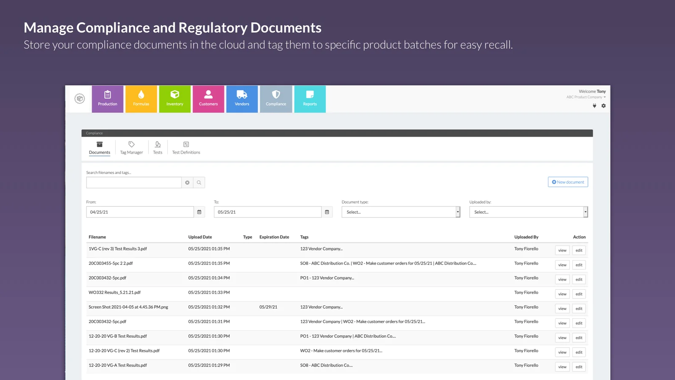The height and width of the screenshot is (380, 675).
Task: Open the Inventory module
Action: tap(175, 99)
